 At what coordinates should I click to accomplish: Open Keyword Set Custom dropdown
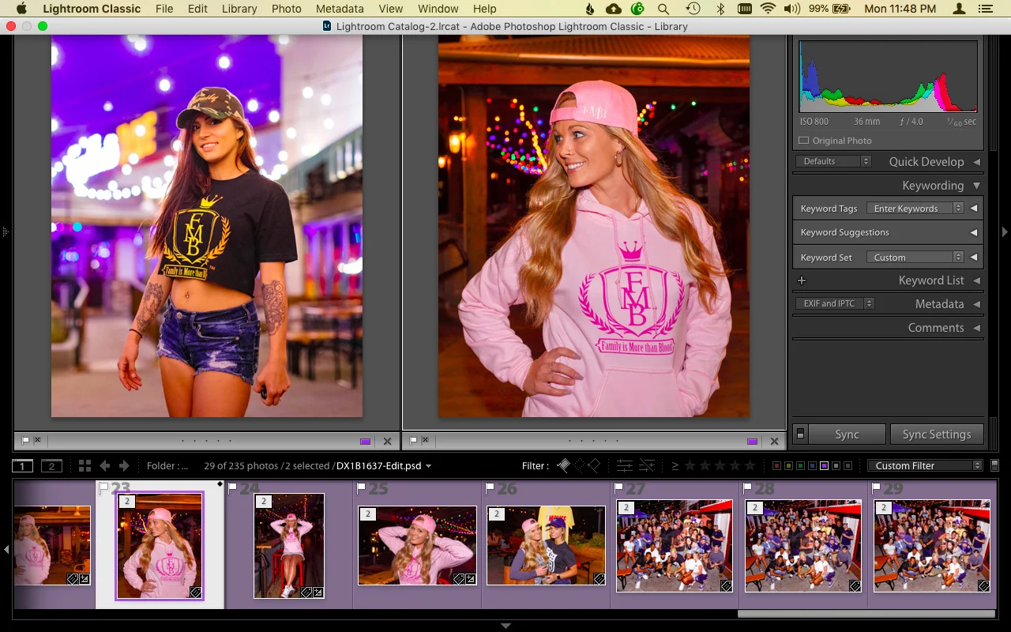pos(915,258)
